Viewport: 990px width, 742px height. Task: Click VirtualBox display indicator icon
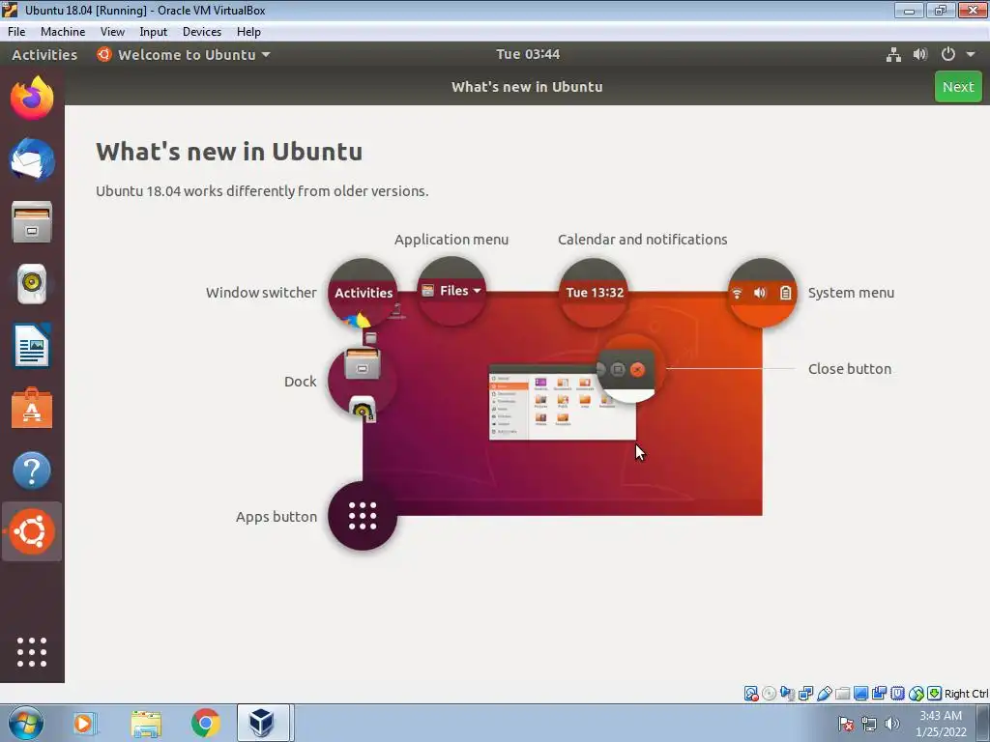tap(860, 694)
